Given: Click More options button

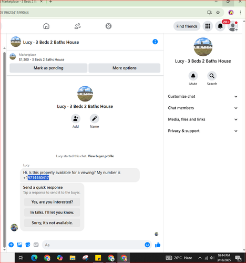Looking at the screenshot, I should tap(125, 68).
